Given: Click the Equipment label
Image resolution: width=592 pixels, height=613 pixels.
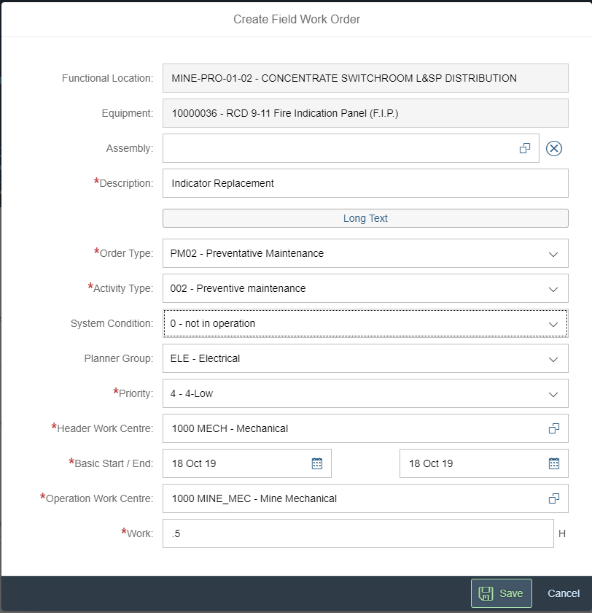Looking at the screenshot, I should tap(128, 113).
